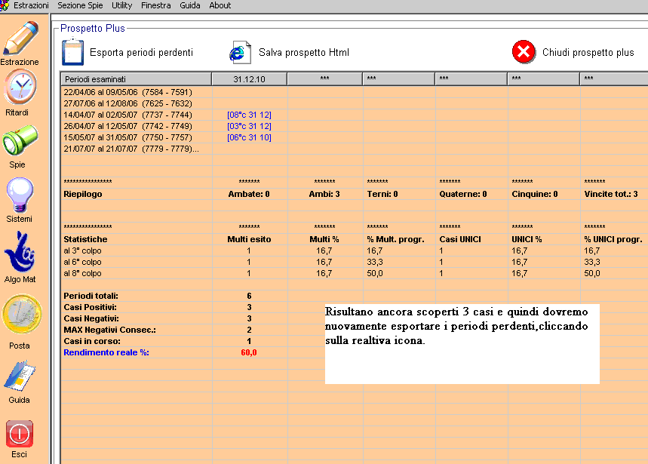Open the Finestra menu
648x464 pixels.
pyautogui.click(x=156, y=5)
